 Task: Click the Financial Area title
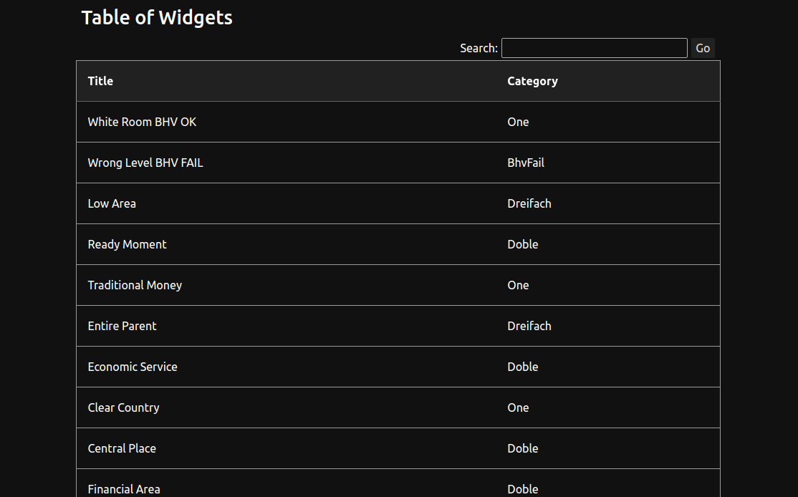click(124, 489)
